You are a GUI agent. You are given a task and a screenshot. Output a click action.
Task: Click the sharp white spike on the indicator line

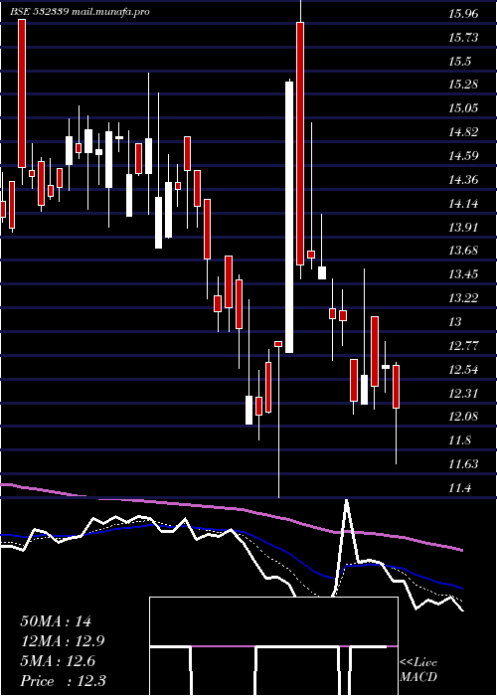tap(346, 533)
